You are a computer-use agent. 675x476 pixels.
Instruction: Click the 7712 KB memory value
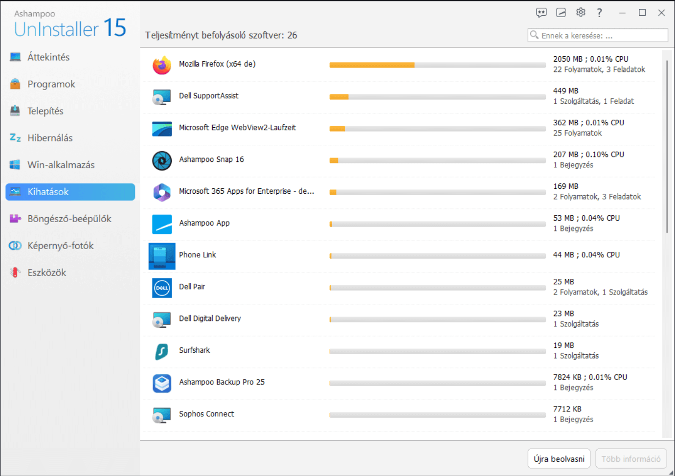567,409
